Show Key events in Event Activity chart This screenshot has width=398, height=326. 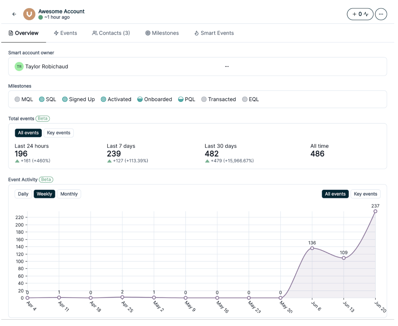coord(365,194)
